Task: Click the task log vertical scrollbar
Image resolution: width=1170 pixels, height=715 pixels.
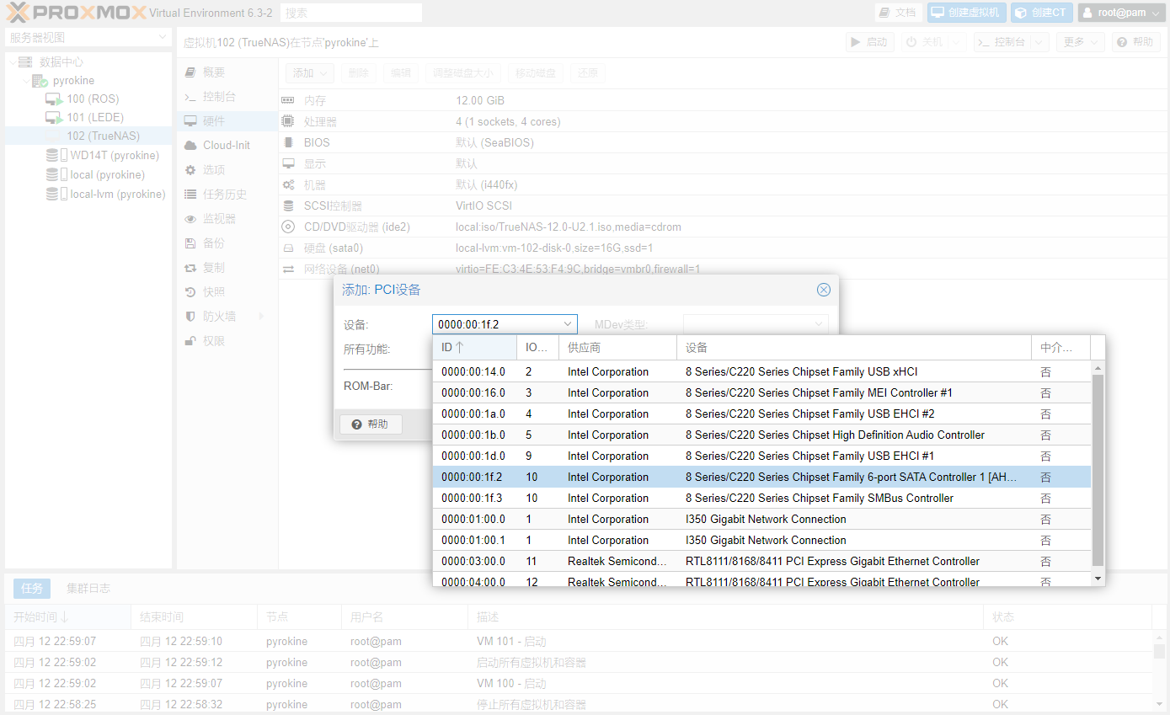Action: click(x=1159, y=652)
